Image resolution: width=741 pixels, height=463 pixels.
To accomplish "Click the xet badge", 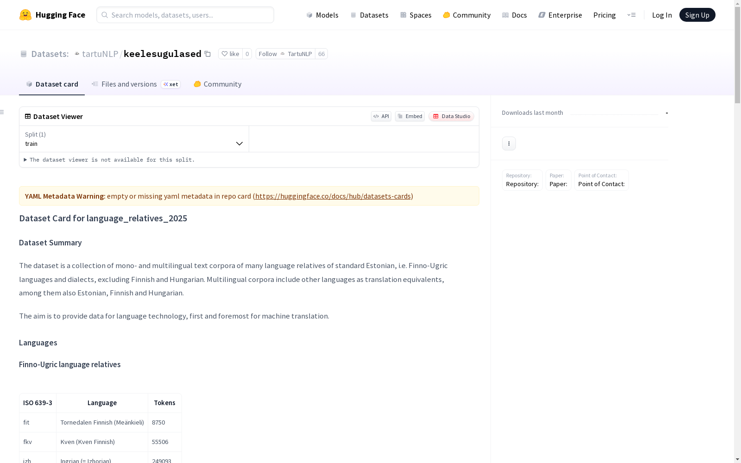I will tap(170, 84).
